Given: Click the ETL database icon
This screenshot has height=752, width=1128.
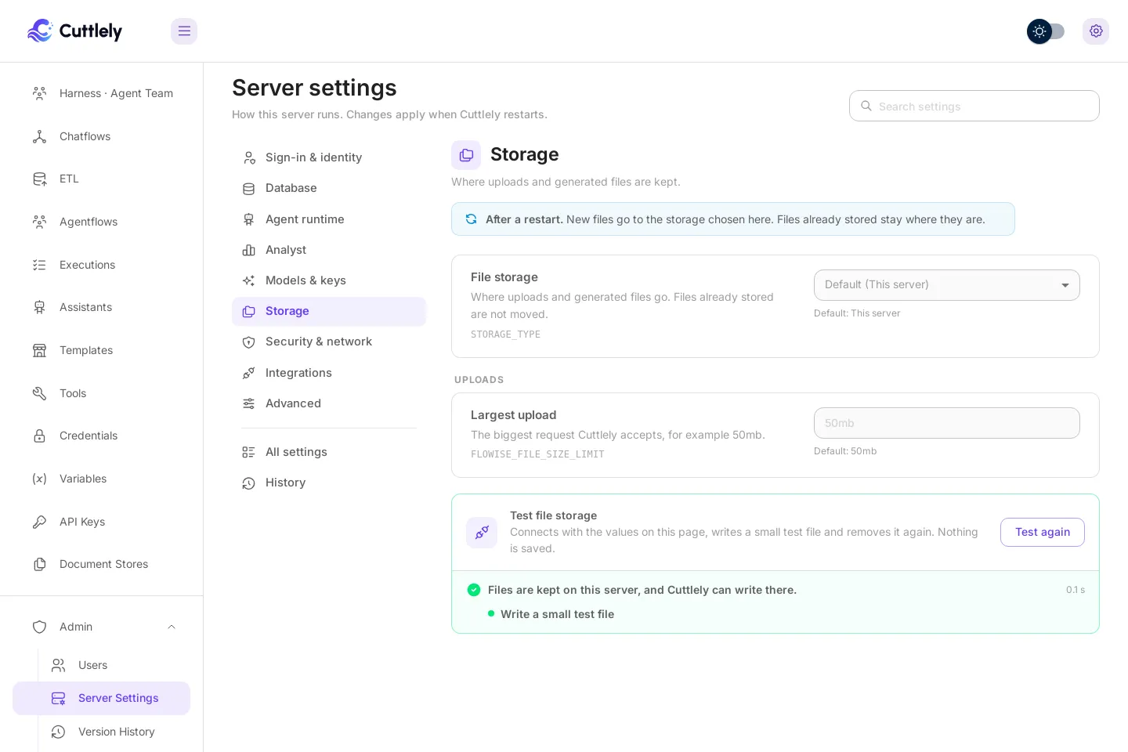Looking at the screenshot, I should pos(39,179).
